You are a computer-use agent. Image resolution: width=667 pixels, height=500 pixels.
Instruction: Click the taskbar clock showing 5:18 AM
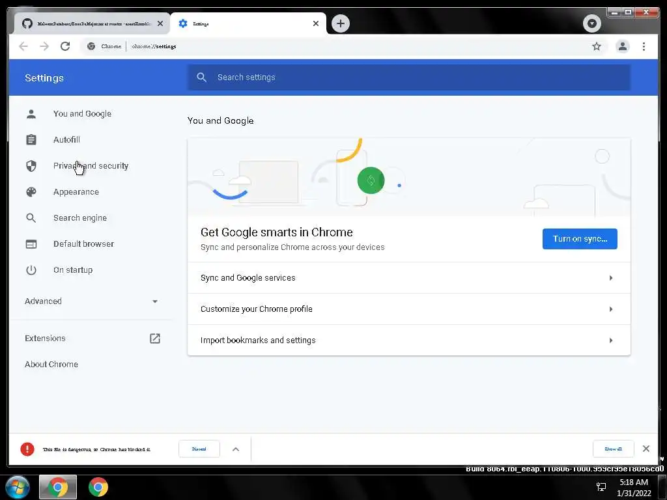click(634, 488)
